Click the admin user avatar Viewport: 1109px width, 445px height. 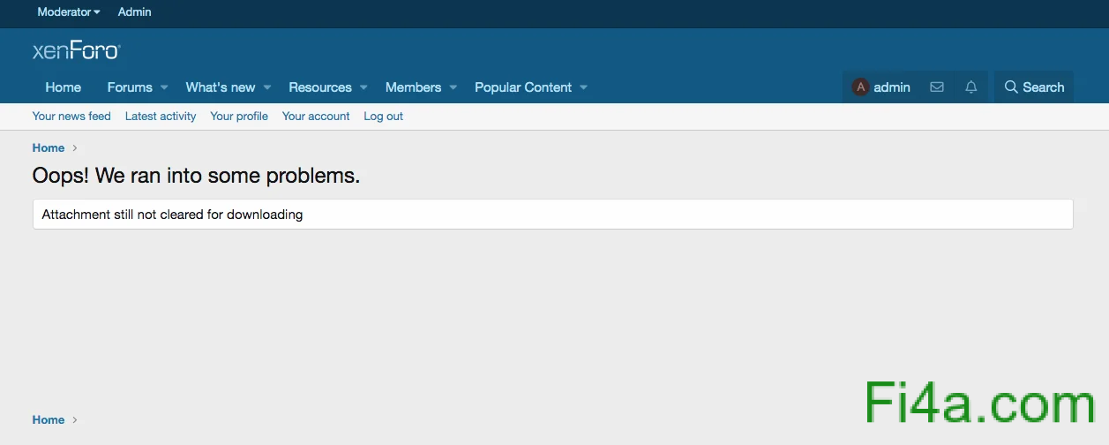point(860,87)
